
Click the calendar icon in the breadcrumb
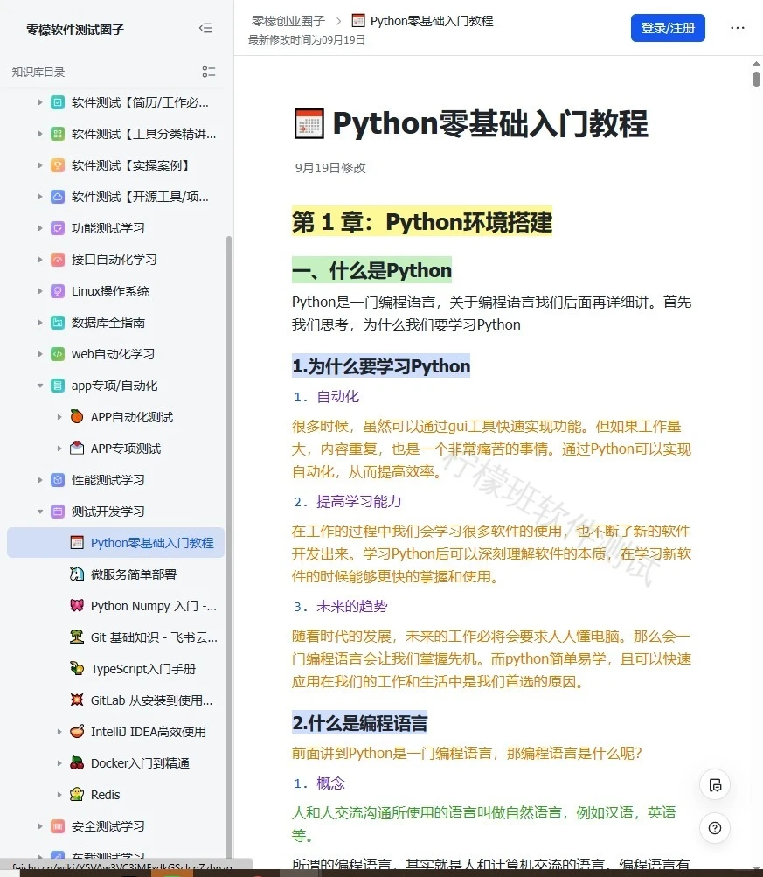point(358,21)
